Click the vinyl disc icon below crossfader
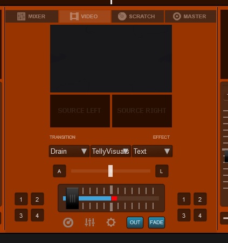This screenshot has height=243, width=228. pyautogui.click(x=68, y=223)
